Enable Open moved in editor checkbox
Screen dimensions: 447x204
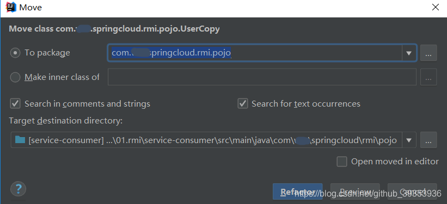click(342, 162)
